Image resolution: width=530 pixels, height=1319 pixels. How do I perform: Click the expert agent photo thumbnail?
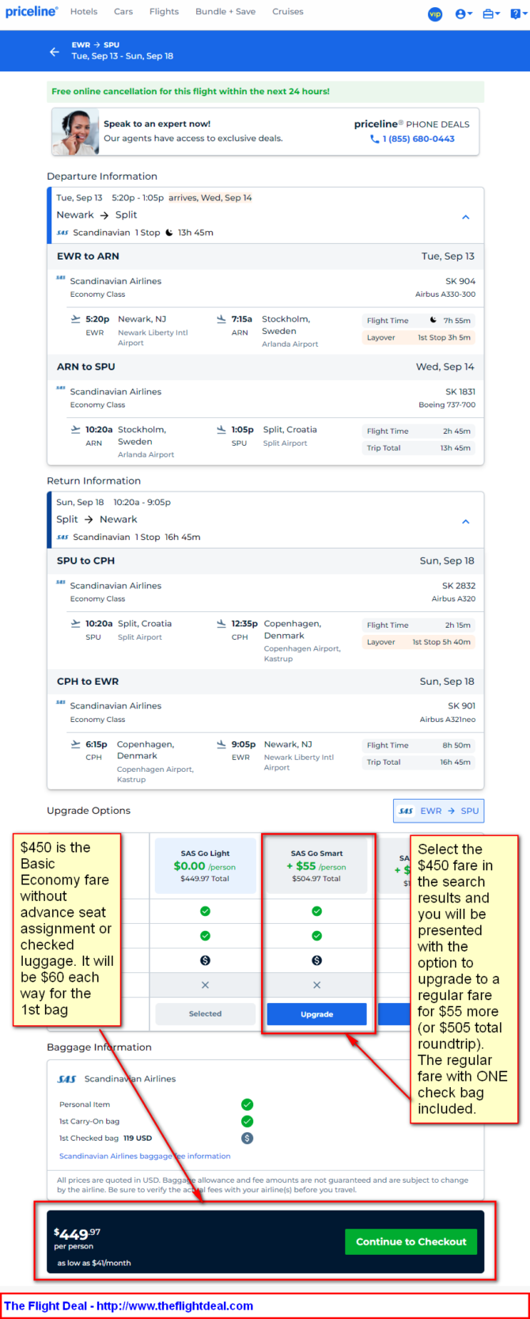pos(75,131)
